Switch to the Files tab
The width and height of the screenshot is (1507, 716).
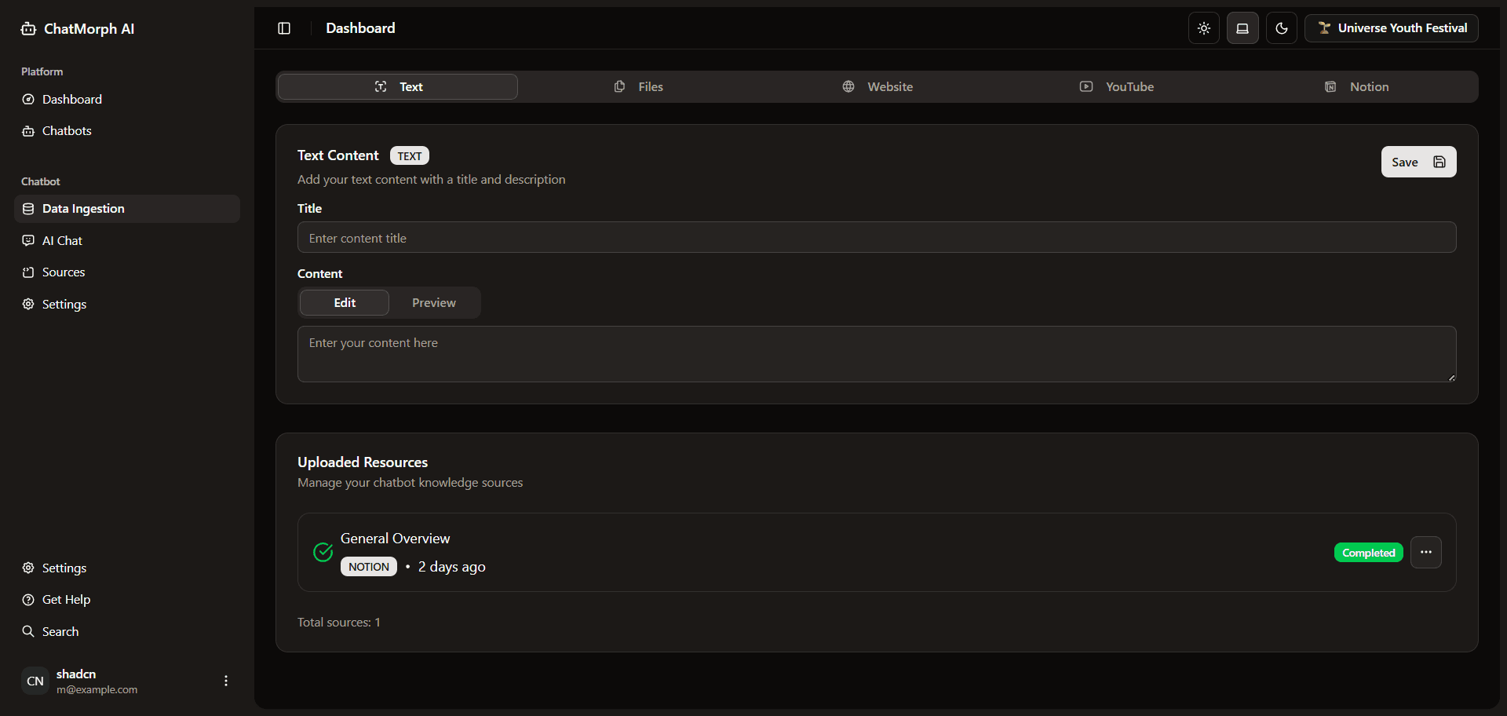point(638,87)
